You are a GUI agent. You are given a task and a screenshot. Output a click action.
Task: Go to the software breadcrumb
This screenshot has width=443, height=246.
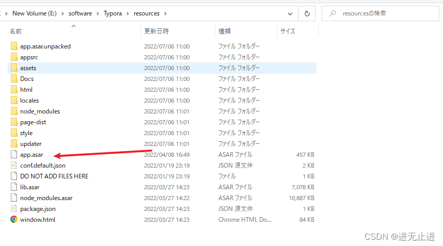click(80, 13)
